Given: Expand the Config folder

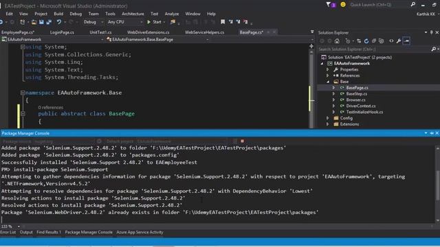Looking at the screenshot, I should tap(327, 118).
